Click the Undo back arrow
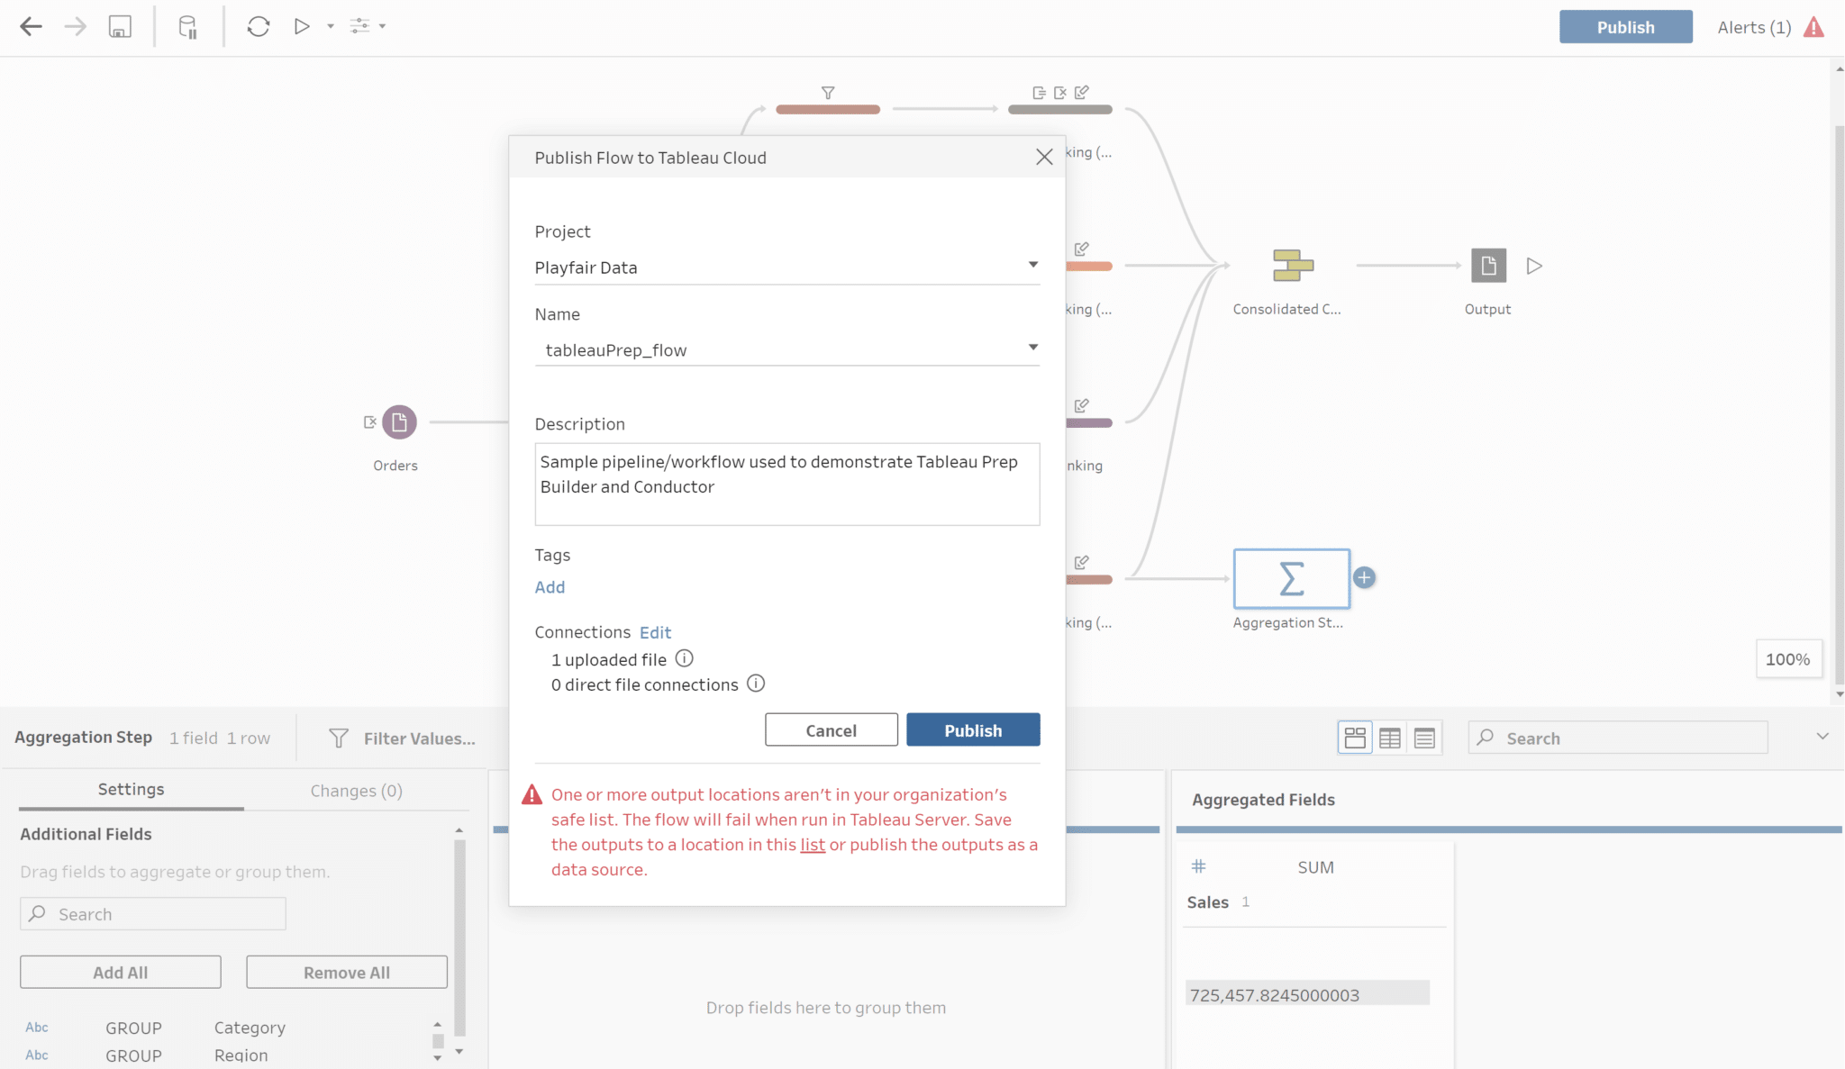The height and width of the screenshot is (1069, 1845). pyautogui.click(x=30, y=26)
